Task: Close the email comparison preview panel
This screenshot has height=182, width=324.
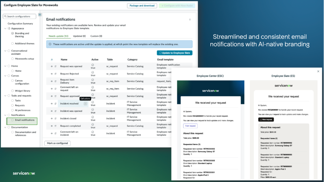Action: pyautogui.click(x=318, y=72)
